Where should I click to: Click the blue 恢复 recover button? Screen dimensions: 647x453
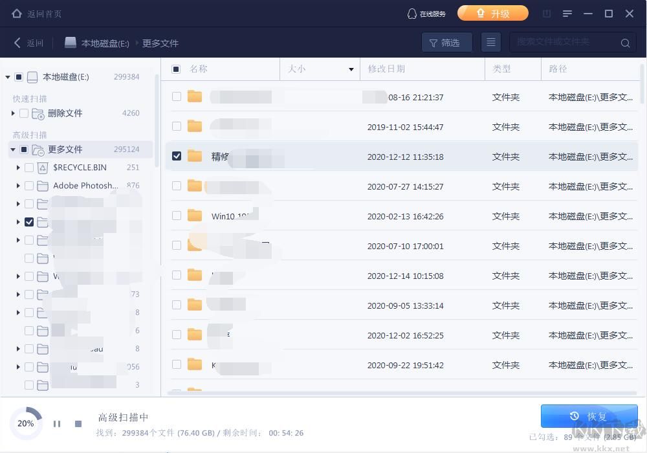pos(589,416)
